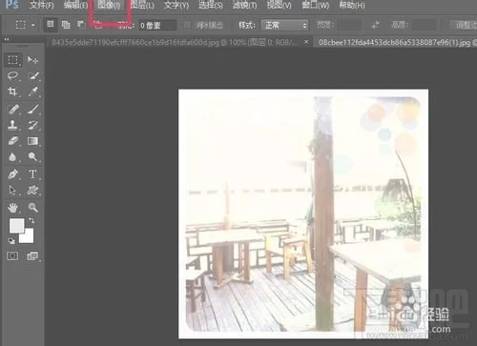Click the 高度 height input field
The width and height of the screenshot is (477, 346).
pyautogui.click(x=424, y=25)
